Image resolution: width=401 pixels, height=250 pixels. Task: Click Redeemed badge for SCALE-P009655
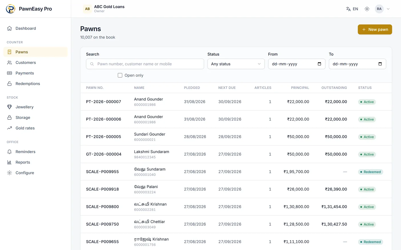click(370, 242)
